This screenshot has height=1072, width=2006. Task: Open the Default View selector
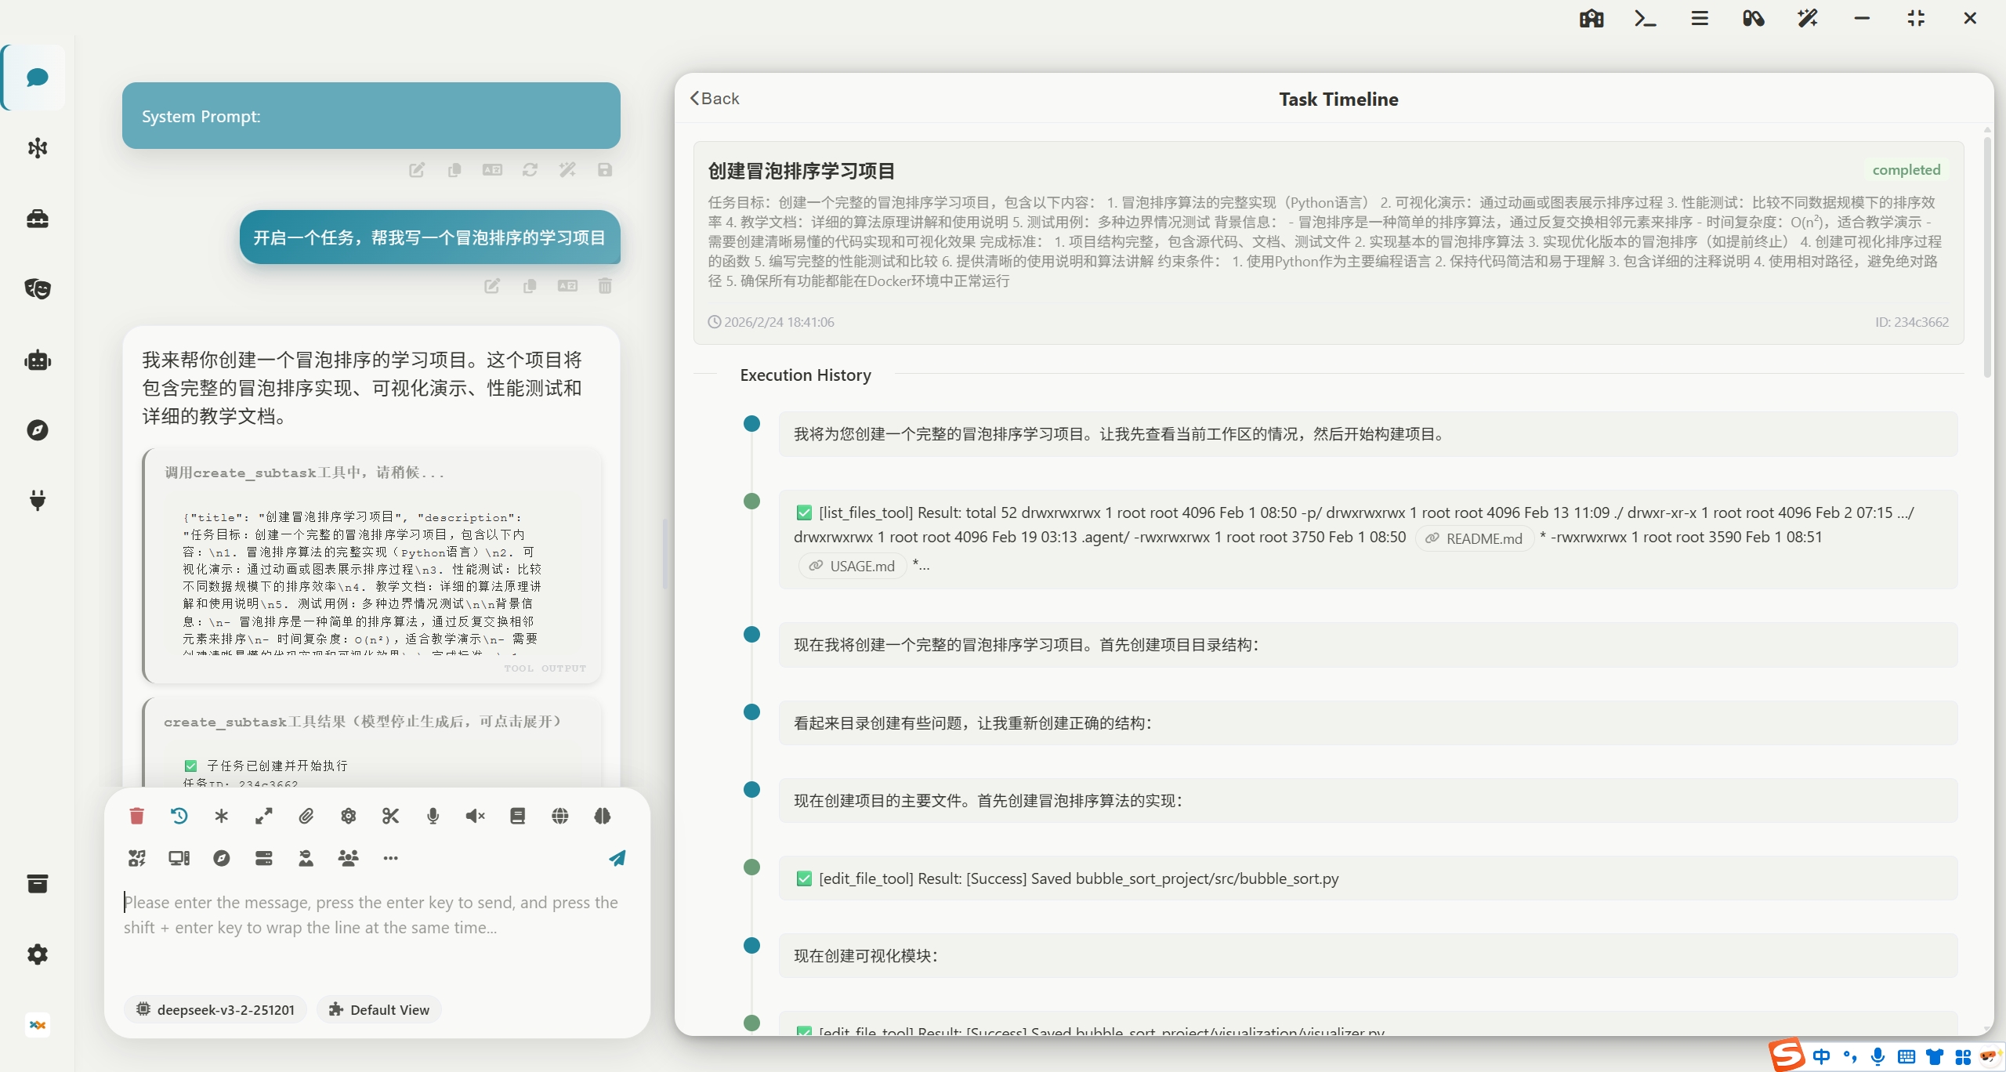point(379,1009)
